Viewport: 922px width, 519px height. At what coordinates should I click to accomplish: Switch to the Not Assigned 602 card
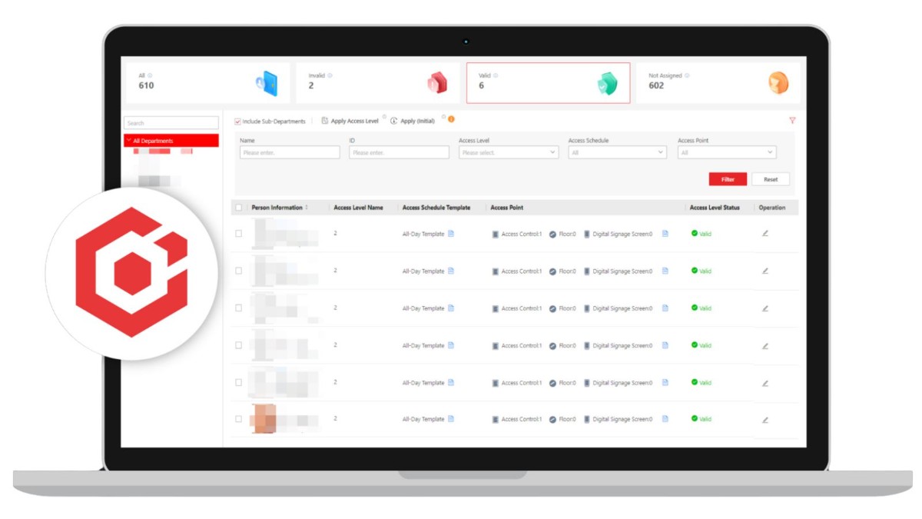point(718,82)
